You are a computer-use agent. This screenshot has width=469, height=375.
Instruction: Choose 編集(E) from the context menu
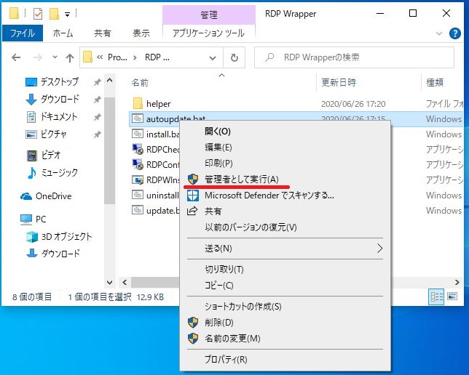coord(285,148)
